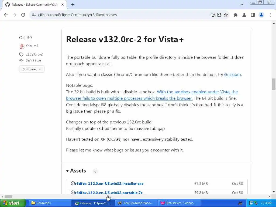
Task: Close the Releases tab
Action: [x=63, y=5]
